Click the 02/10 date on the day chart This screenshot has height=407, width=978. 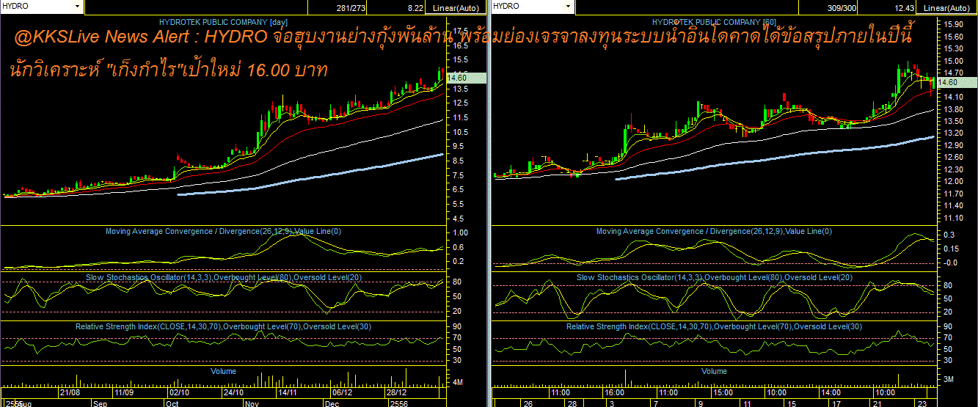tap(180, 393)
